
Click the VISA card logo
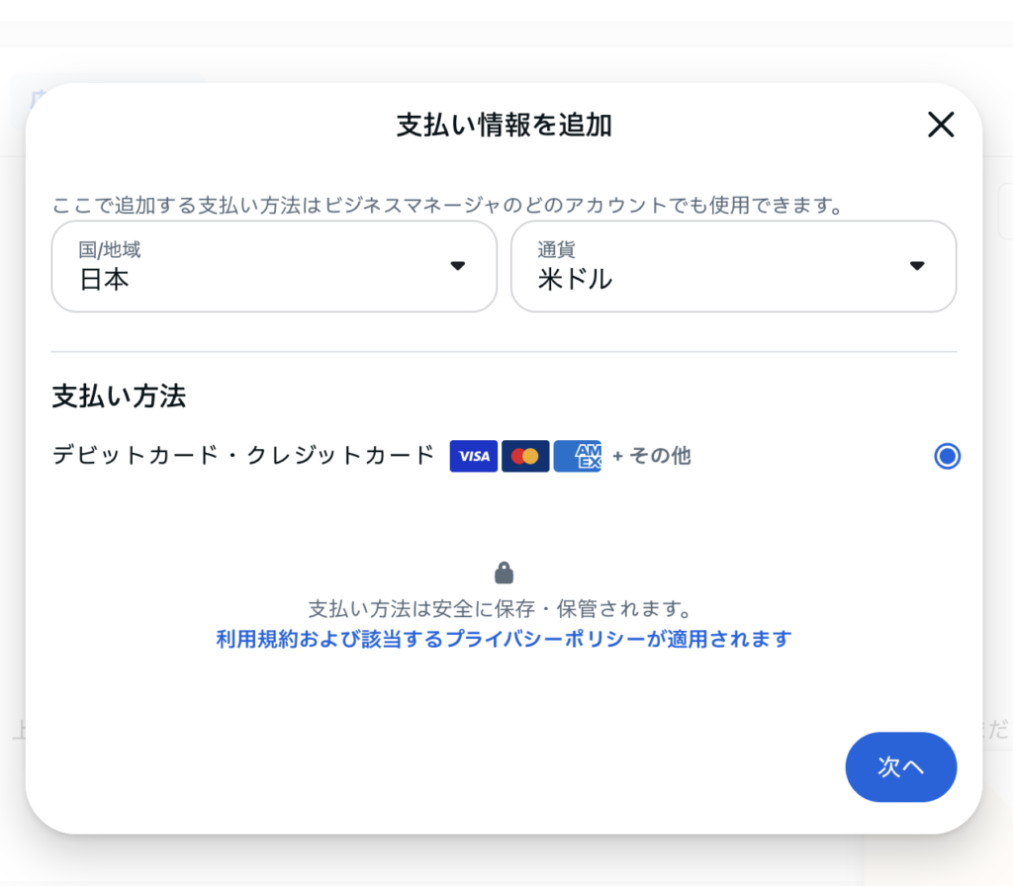(474, 456)
